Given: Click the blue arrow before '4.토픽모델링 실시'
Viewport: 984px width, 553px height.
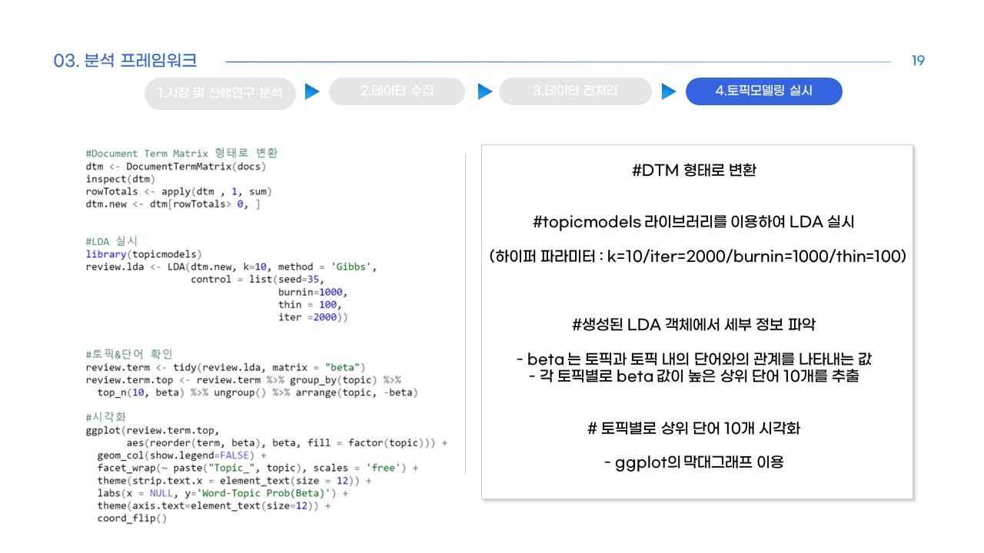Looking at the screenshot, I should coord(669,91).
